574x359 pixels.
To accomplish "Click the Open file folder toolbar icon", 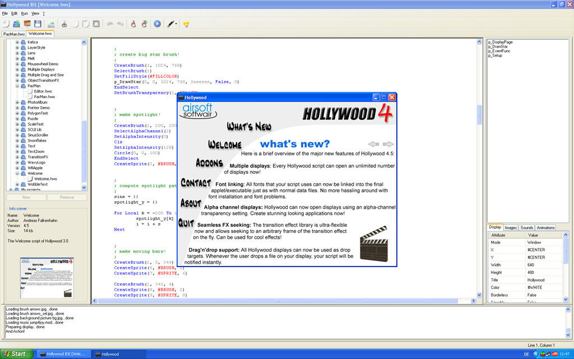I will [x=16, y=24].
